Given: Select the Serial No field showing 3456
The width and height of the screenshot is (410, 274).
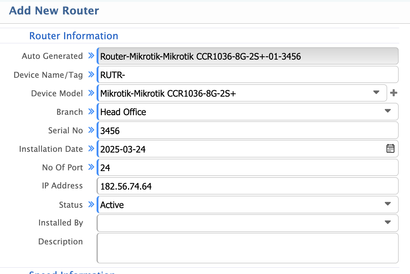Looking at the screenshot, I should pyautogui.click(x=222, y=130).
